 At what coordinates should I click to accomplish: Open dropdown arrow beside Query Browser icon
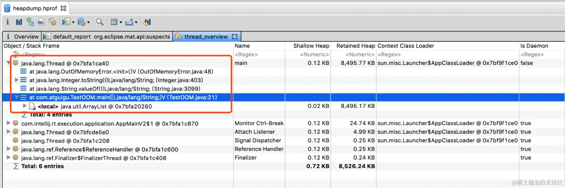(89, 23)
